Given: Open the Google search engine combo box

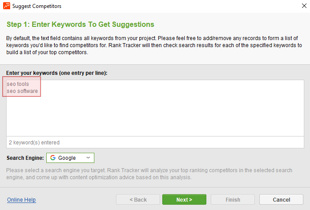Looking at the screenshot, I should point(70,158).
